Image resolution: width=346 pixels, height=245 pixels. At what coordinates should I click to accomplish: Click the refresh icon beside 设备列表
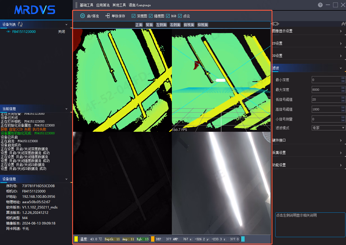coord(20,24)
